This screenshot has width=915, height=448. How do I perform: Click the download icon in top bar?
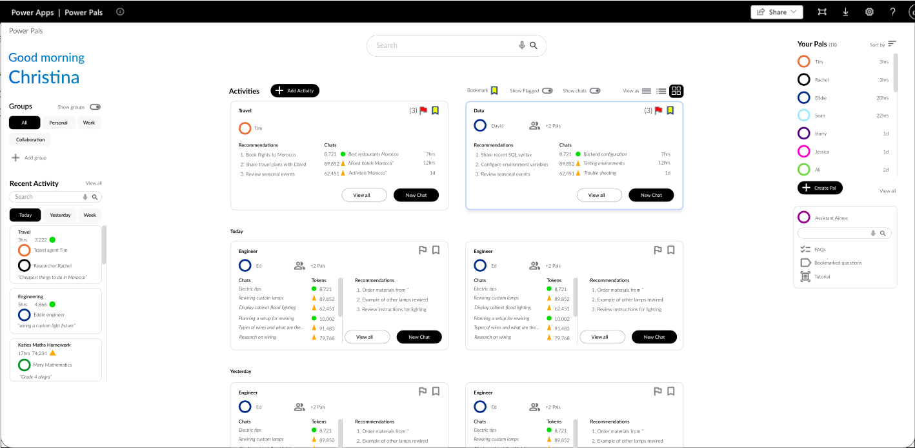point(845,12)
